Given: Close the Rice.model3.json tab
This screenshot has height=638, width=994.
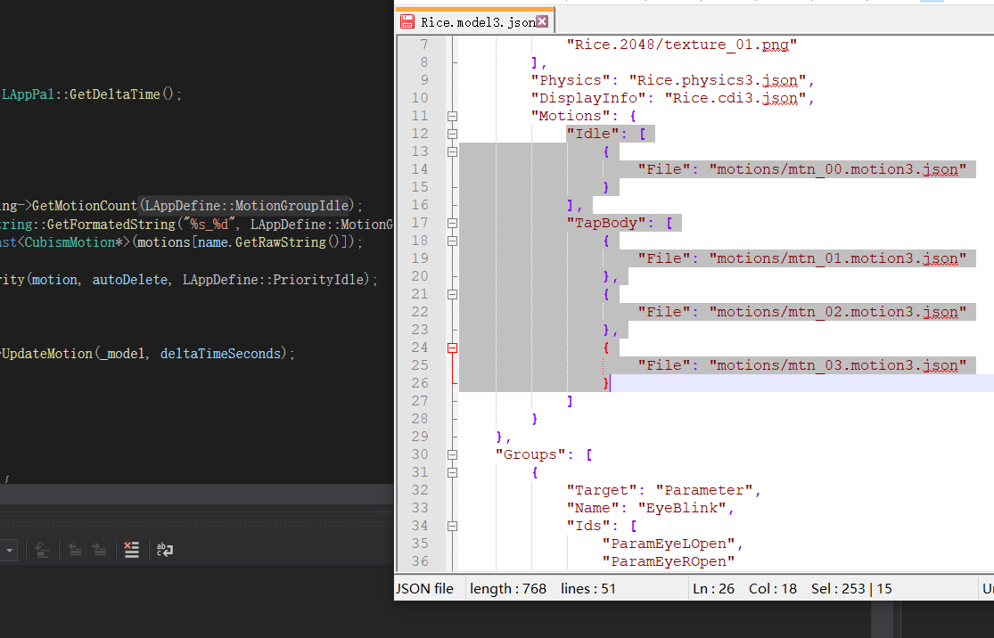Looking at the screenshot, I should [x=542, y=22].
